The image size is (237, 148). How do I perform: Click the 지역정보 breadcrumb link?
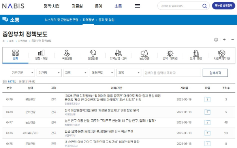23,41
